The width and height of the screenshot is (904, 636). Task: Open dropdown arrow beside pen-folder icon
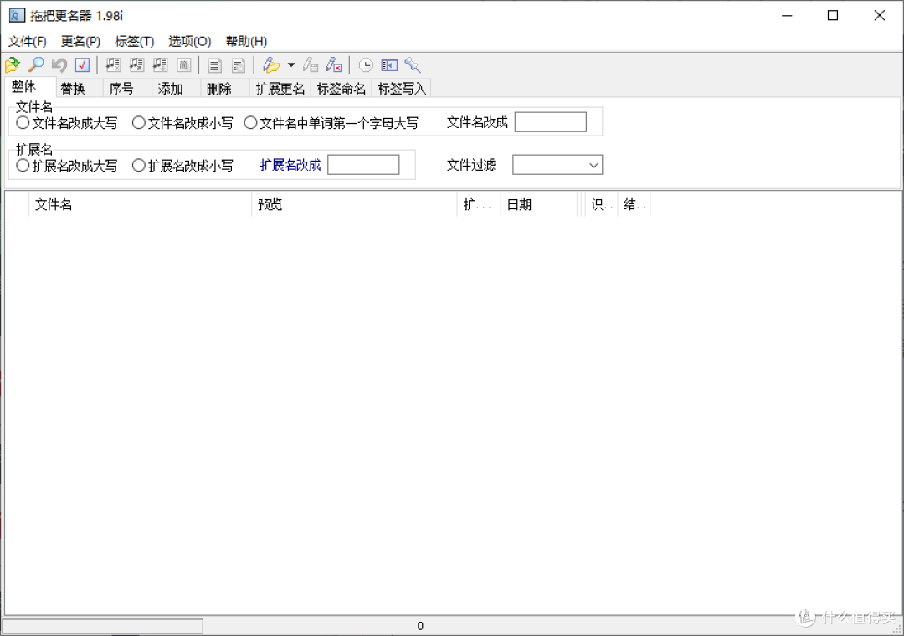click(291, 64)
